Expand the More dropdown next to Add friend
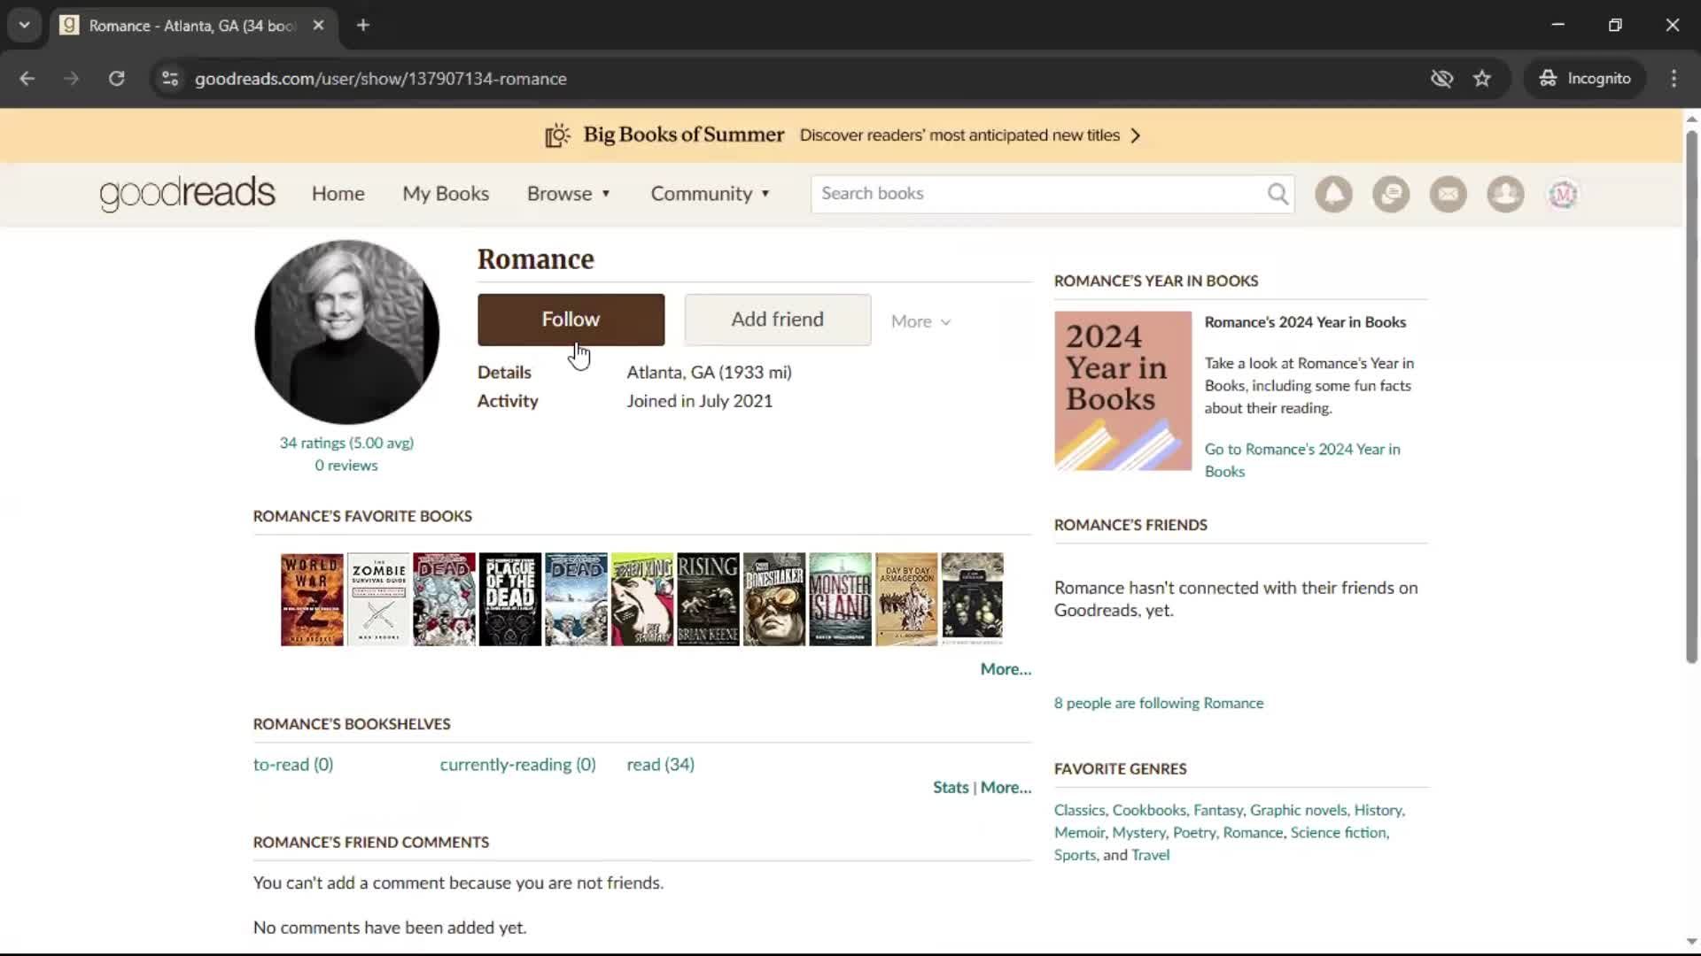Image resolution: width=1701 pixels, height=956 pixels. pyautogui.click(x=920, y=321)
